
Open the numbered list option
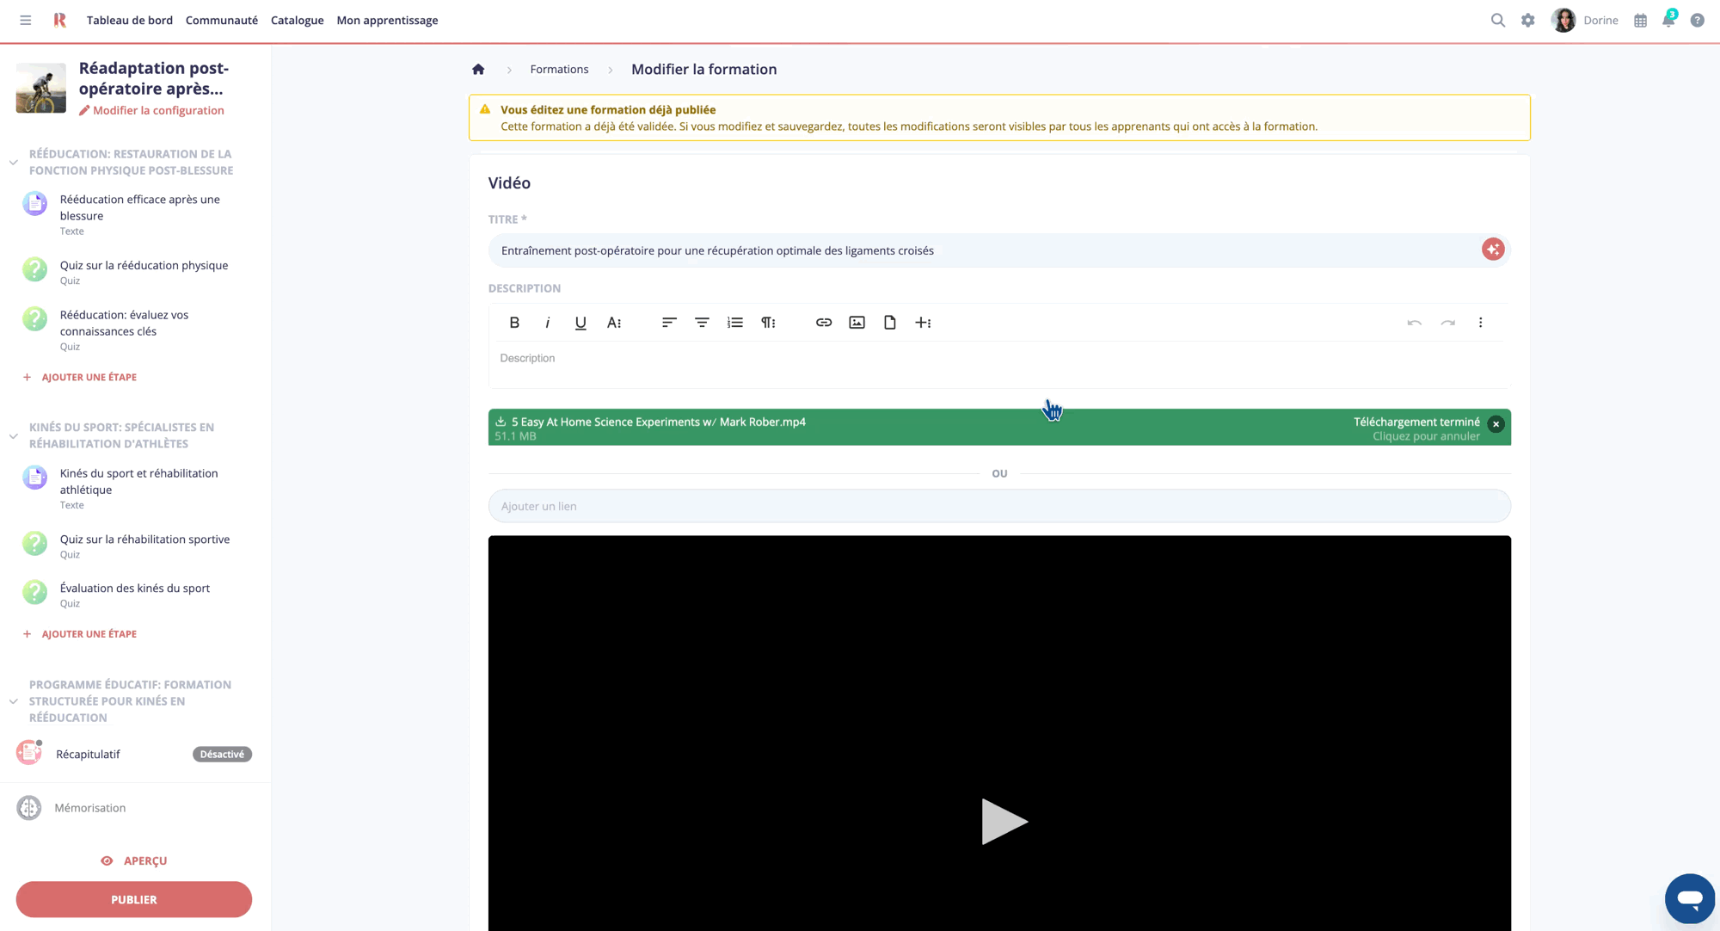[734, 323]
